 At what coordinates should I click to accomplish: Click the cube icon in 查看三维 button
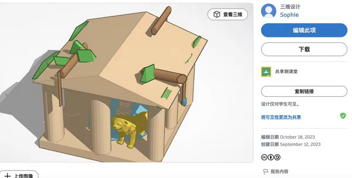[x=216, y=15]
